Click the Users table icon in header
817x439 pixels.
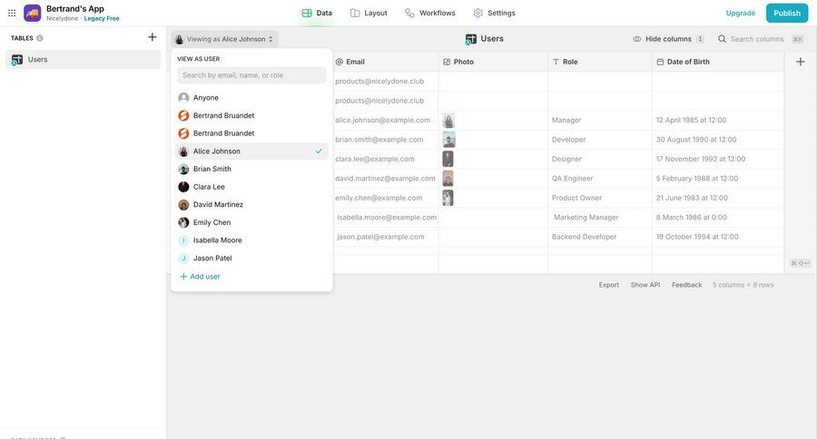pos(471,39)
